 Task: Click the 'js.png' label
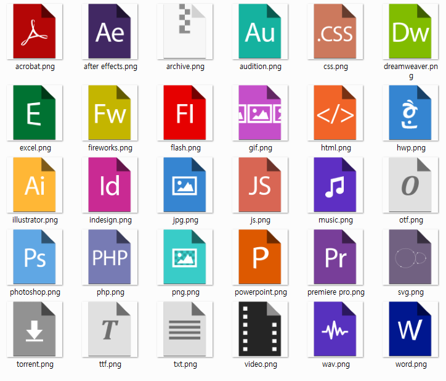260,220
